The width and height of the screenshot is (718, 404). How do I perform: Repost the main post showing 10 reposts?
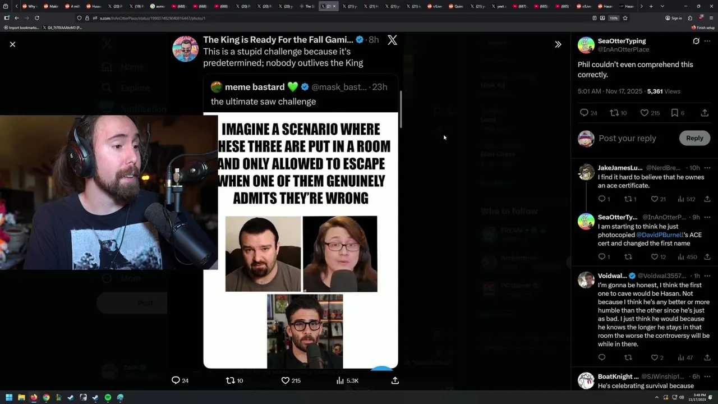234,380
